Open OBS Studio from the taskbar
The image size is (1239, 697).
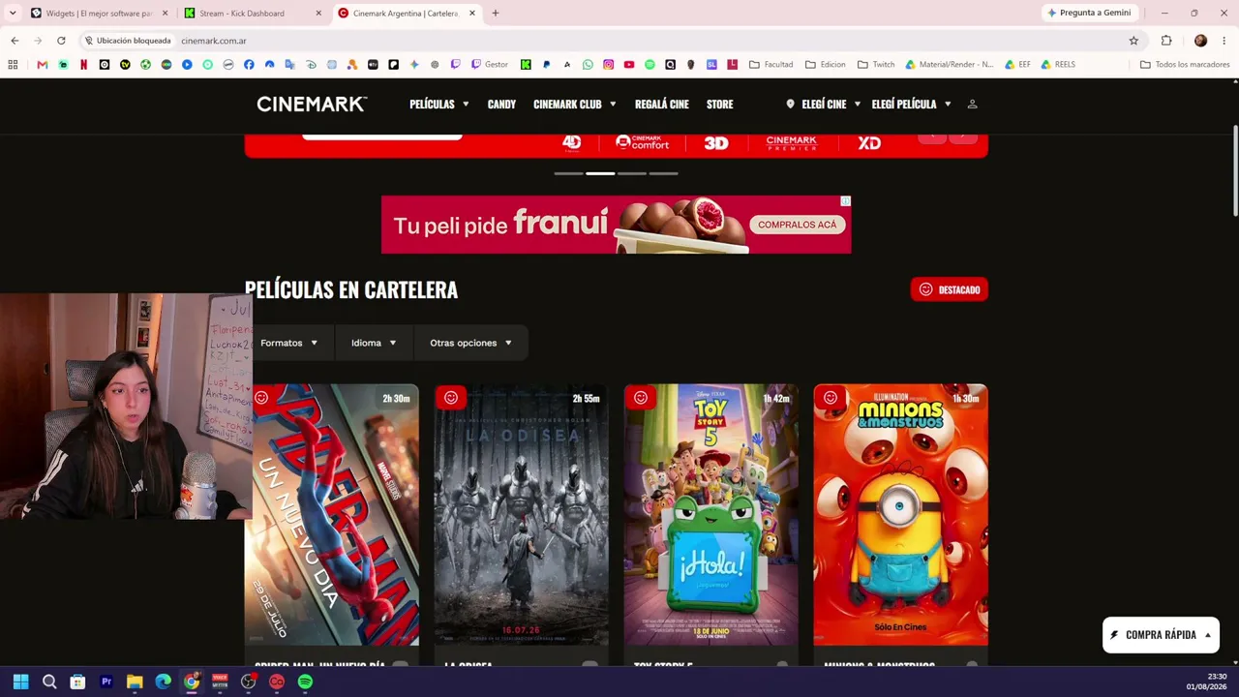(248, 682)
